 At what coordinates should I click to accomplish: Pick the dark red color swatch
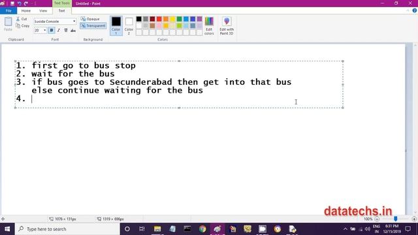click(152, 19)
